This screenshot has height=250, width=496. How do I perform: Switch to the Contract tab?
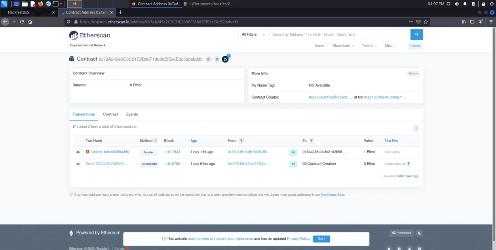[x=110, y=114]
